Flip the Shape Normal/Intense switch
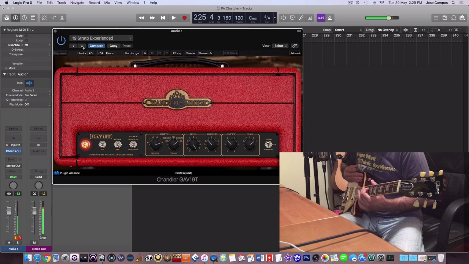The image size is (469, 264). (133, 144)
